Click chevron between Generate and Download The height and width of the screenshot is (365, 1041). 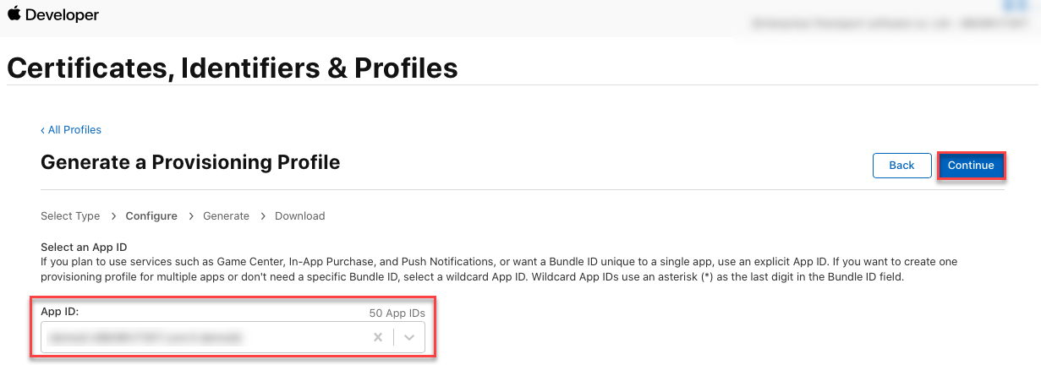(x=262, y=216)
